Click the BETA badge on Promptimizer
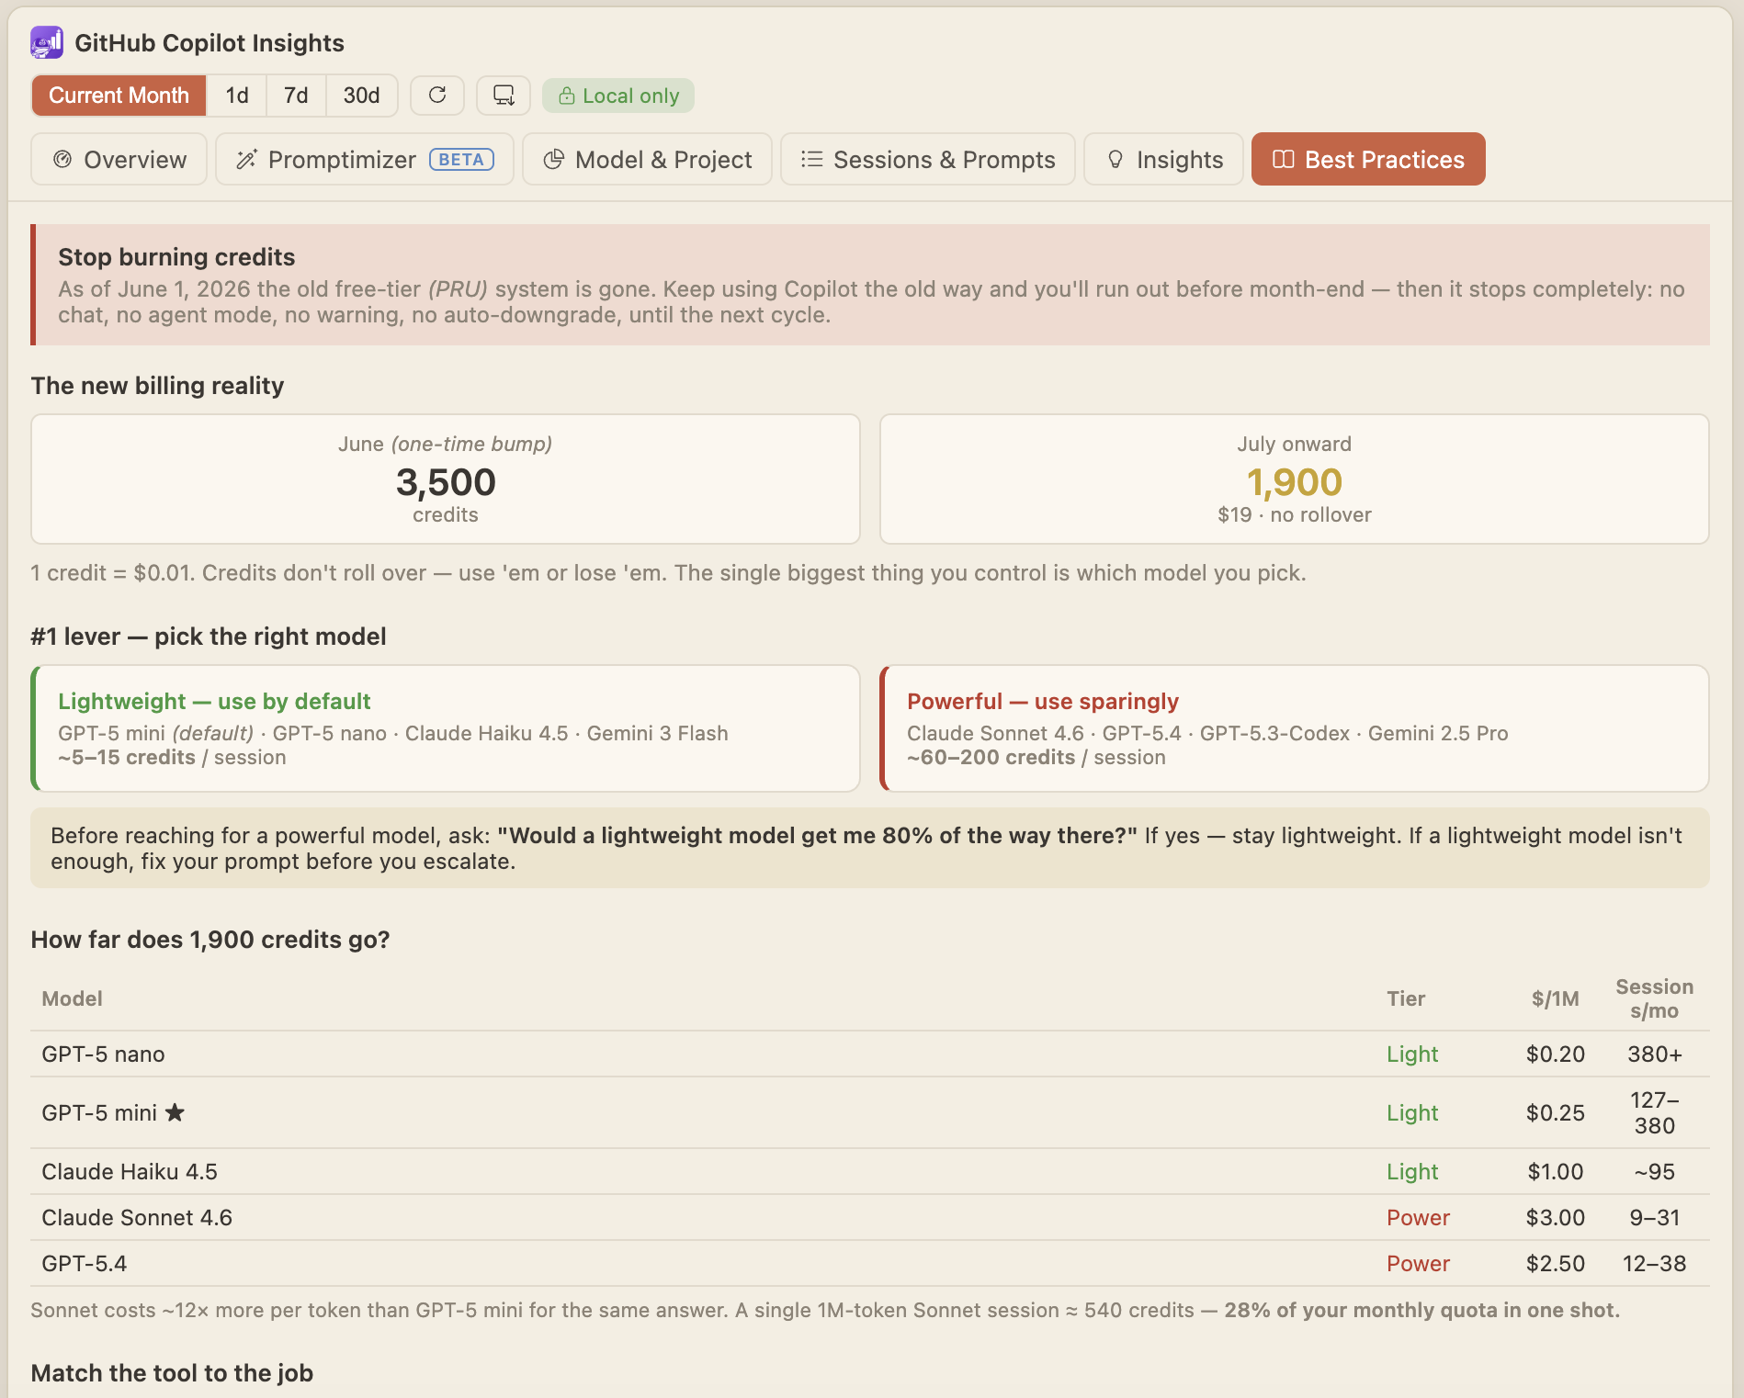This screenshot has width=1744, height=1398. coord(461,159)
